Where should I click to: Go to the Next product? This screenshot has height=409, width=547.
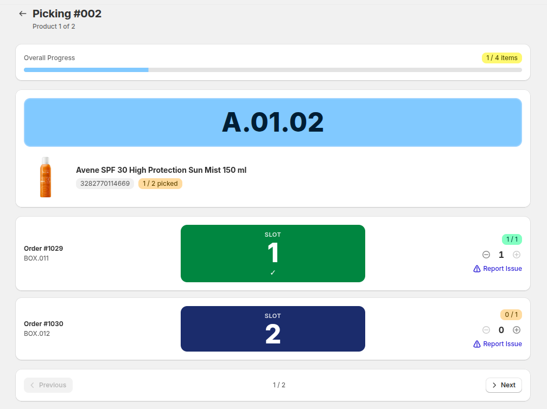504,385
